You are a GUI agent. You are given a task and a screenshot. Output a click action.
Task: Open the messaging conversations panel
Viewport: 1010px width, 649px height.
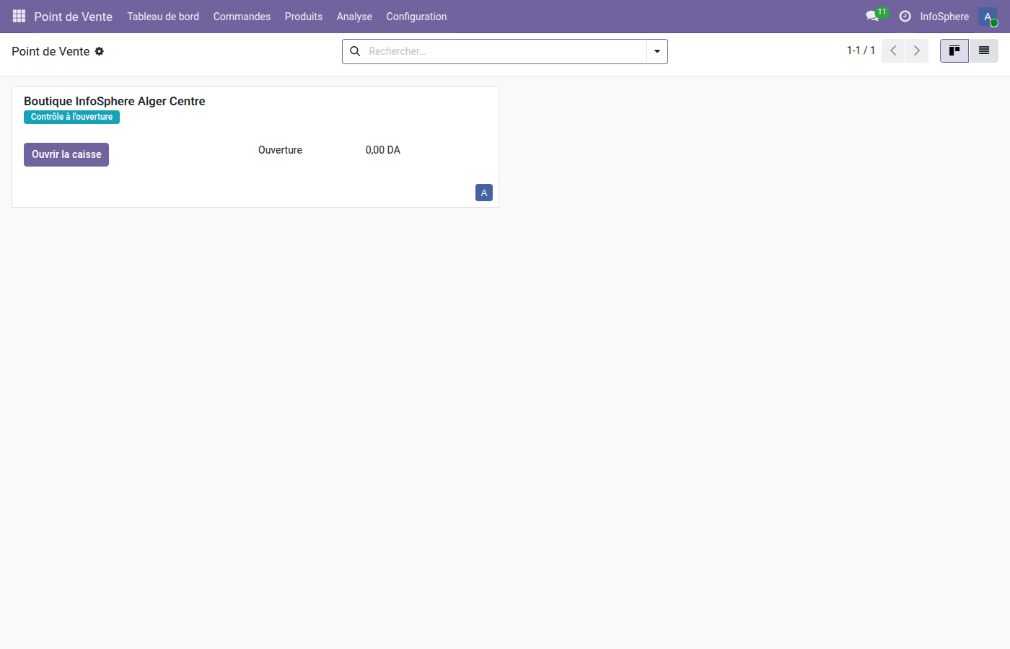(x=871, y=16)
